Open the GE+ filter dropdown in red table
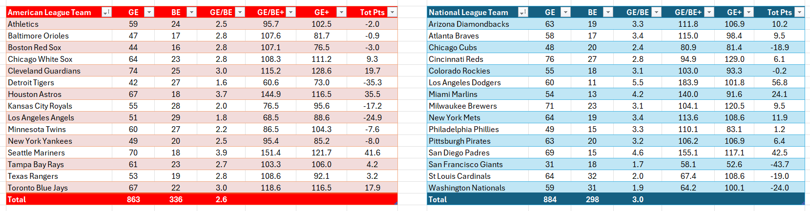 [341, 12]
